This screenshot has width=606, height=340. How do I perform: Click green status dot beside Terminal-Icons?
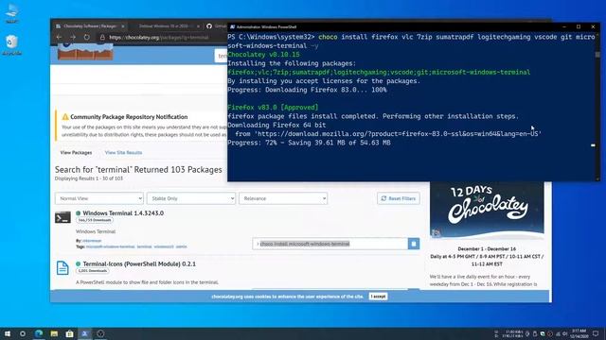click(x=79, y=264)
